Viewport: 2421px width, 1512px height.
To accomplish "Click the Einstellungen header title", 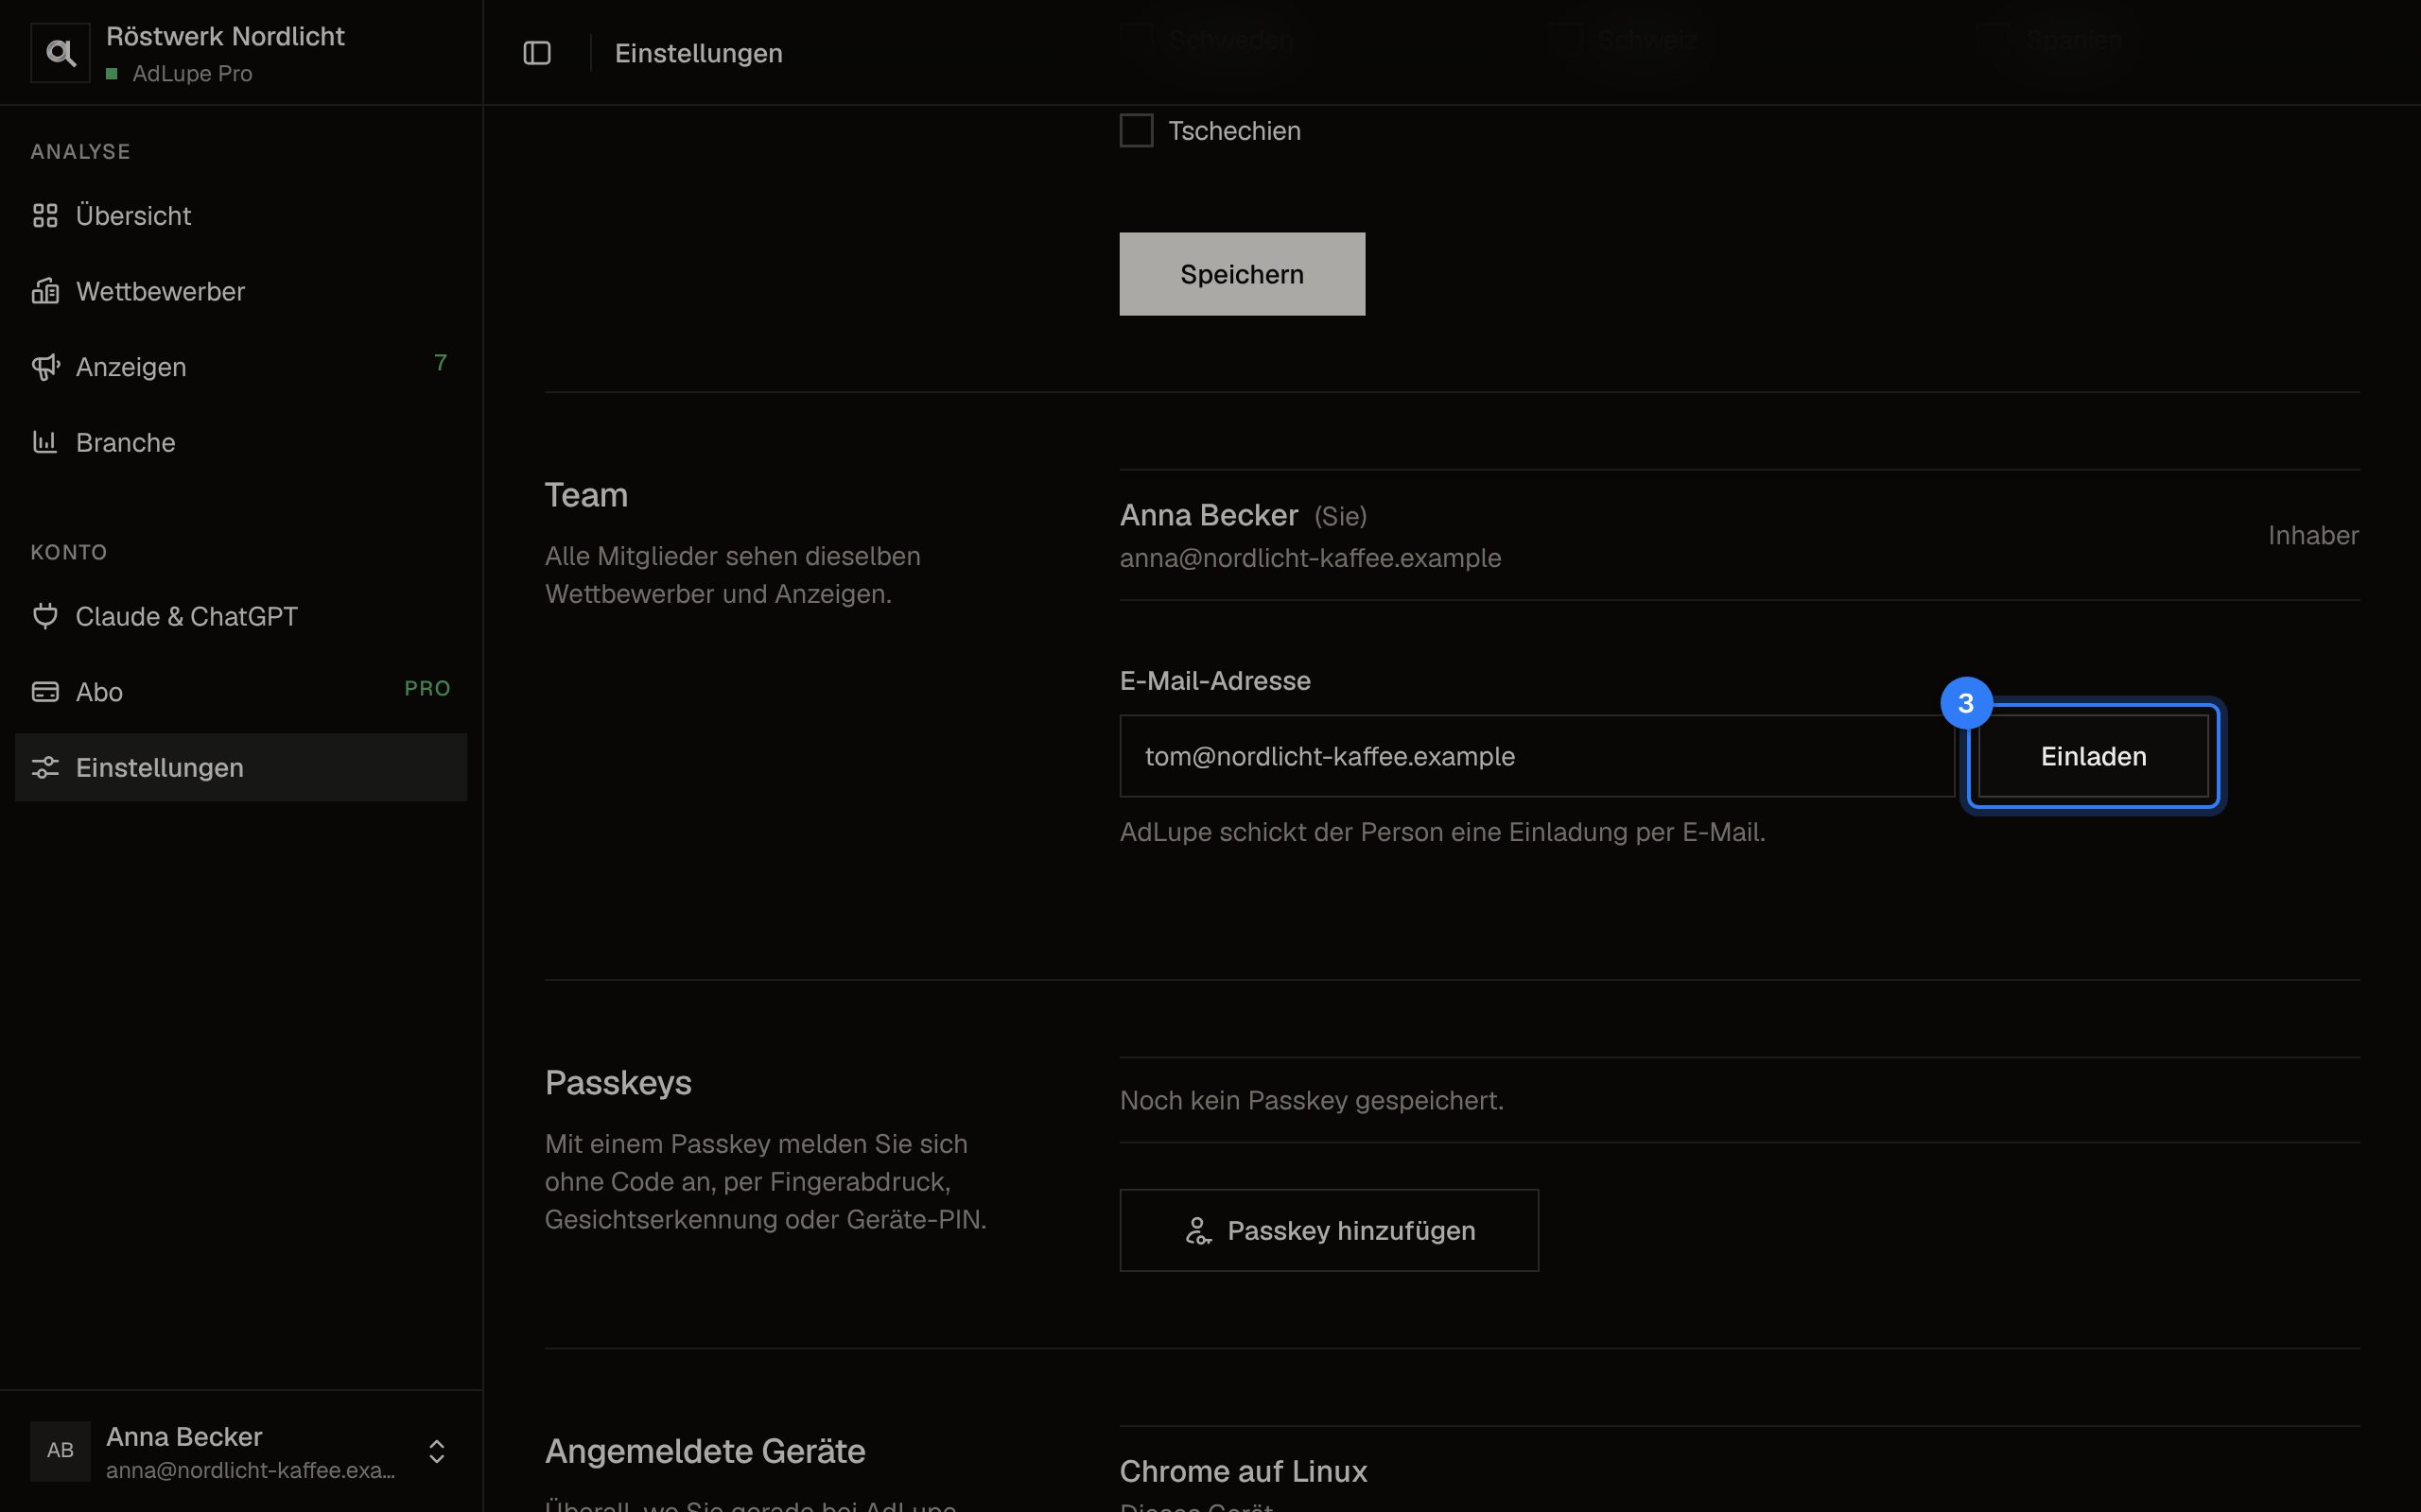I will point(698,53).
